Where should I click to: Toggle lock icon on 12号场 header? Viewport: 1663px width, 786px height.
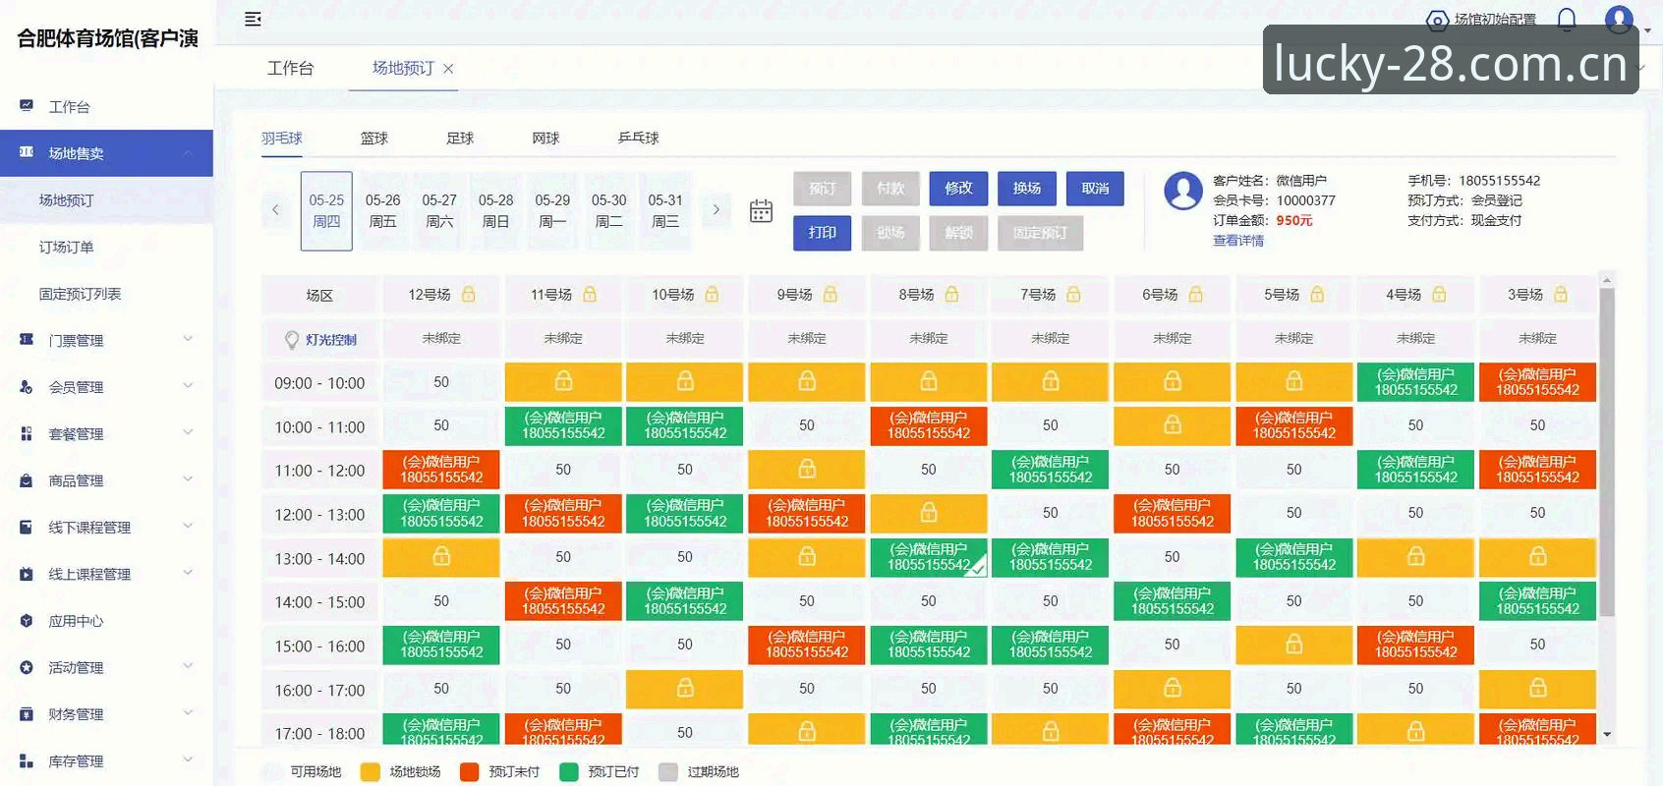[469, 294]
